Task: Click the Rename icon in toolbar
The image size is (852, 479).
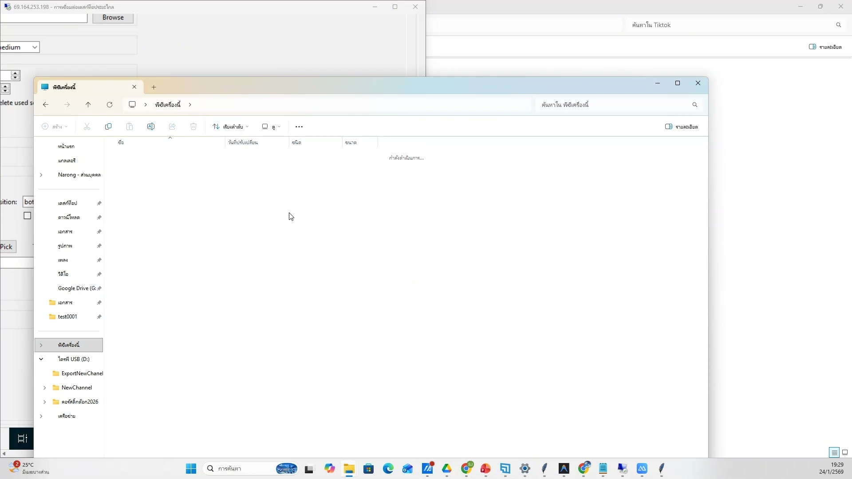Action: (151, 127)
